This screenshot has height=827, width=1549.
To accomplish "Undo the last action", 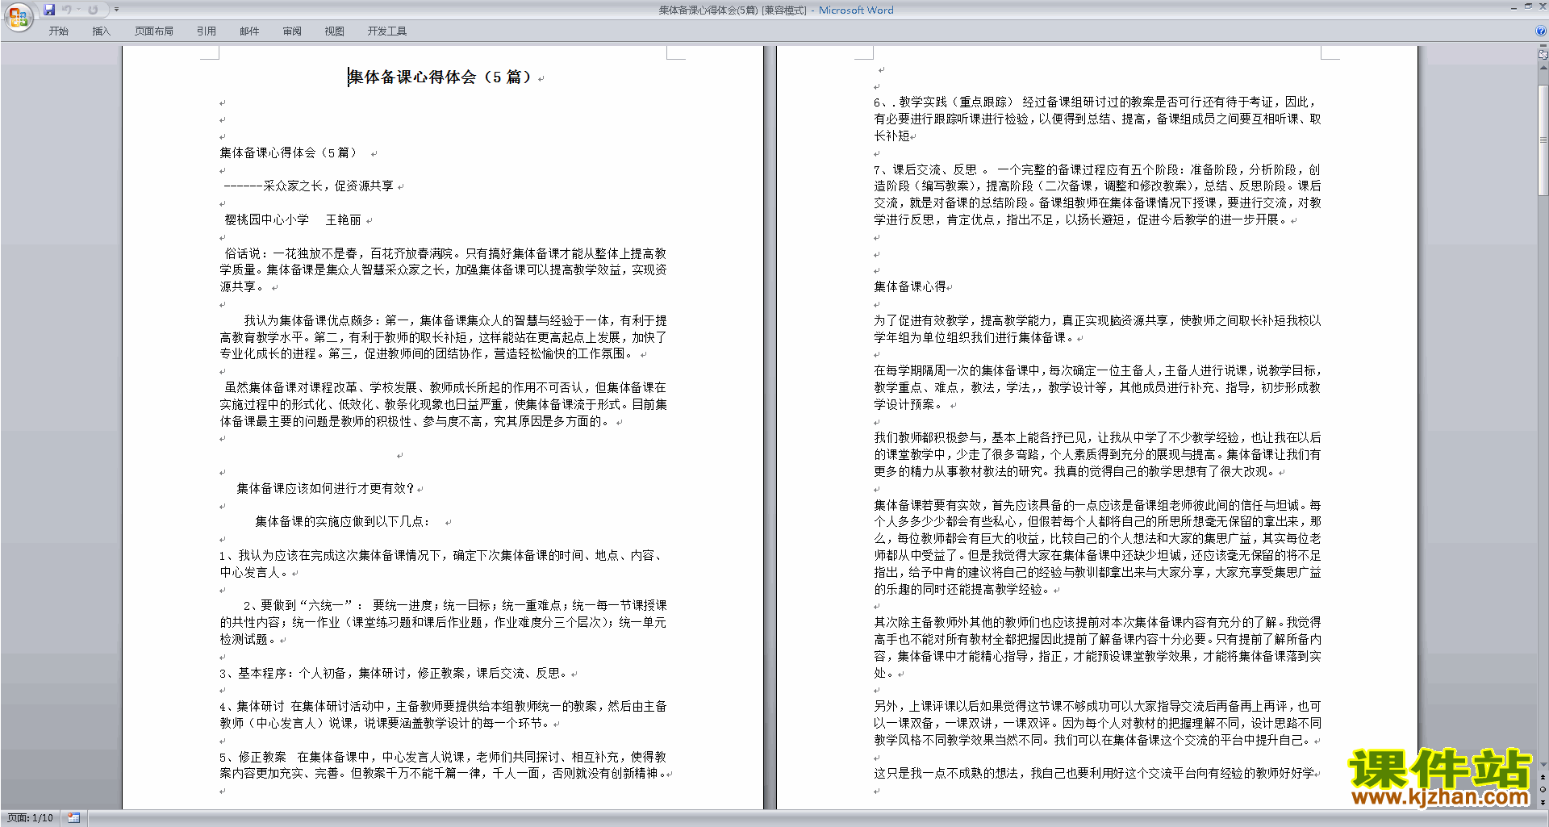I will pos(67,10).
